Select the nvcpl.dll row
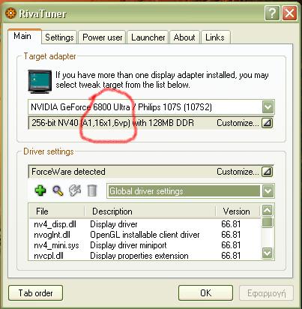 145,256
